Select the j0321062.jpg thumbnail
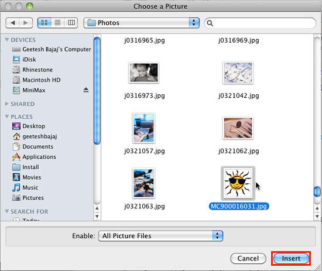The width and height of the screenshot is (322, 271). [238, 128]
